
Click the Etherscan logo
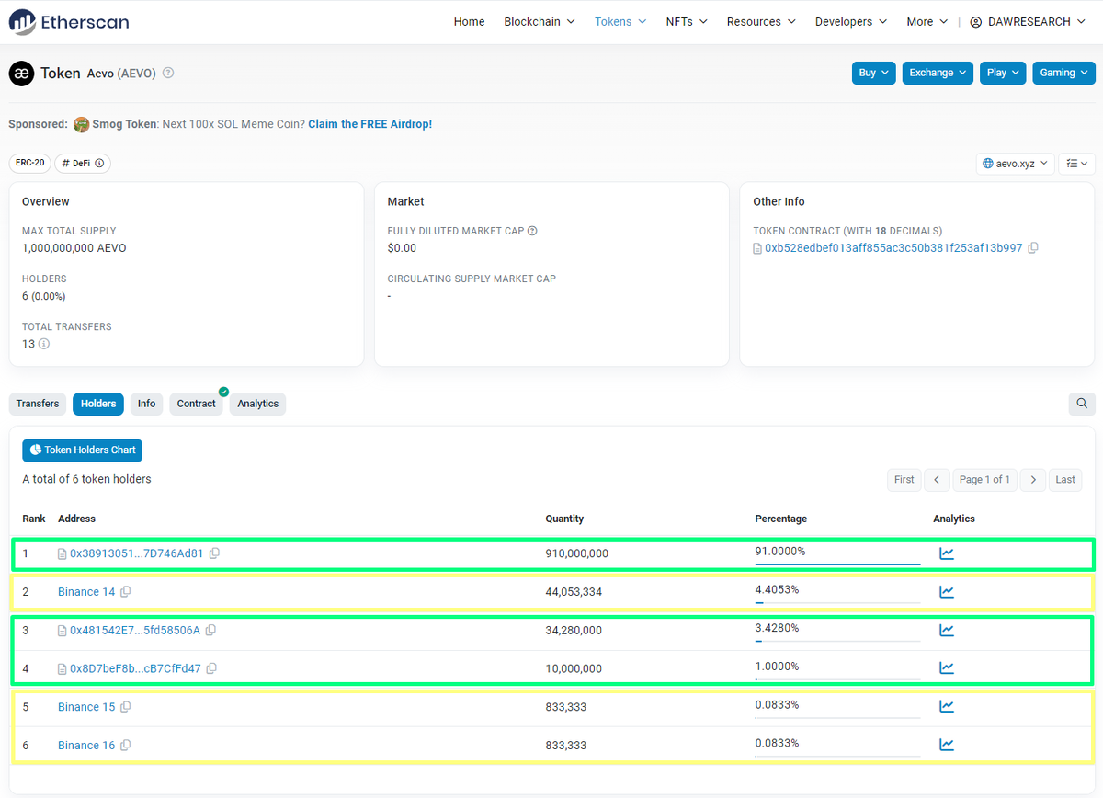pyautogui.click(x=69, y=21)
